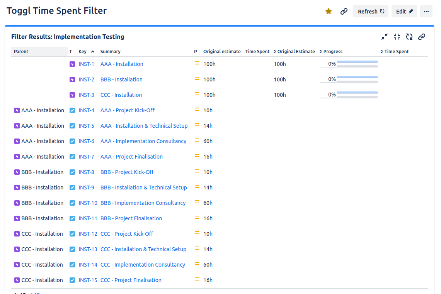Image resolution: width=441 pixels, height=294 pixels.
Task: Toggle gadget full-screen view icon
Action: point(397,37)
